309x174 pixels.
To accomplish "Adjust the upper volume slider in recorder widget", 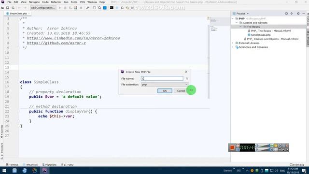I will click(265, 145).
